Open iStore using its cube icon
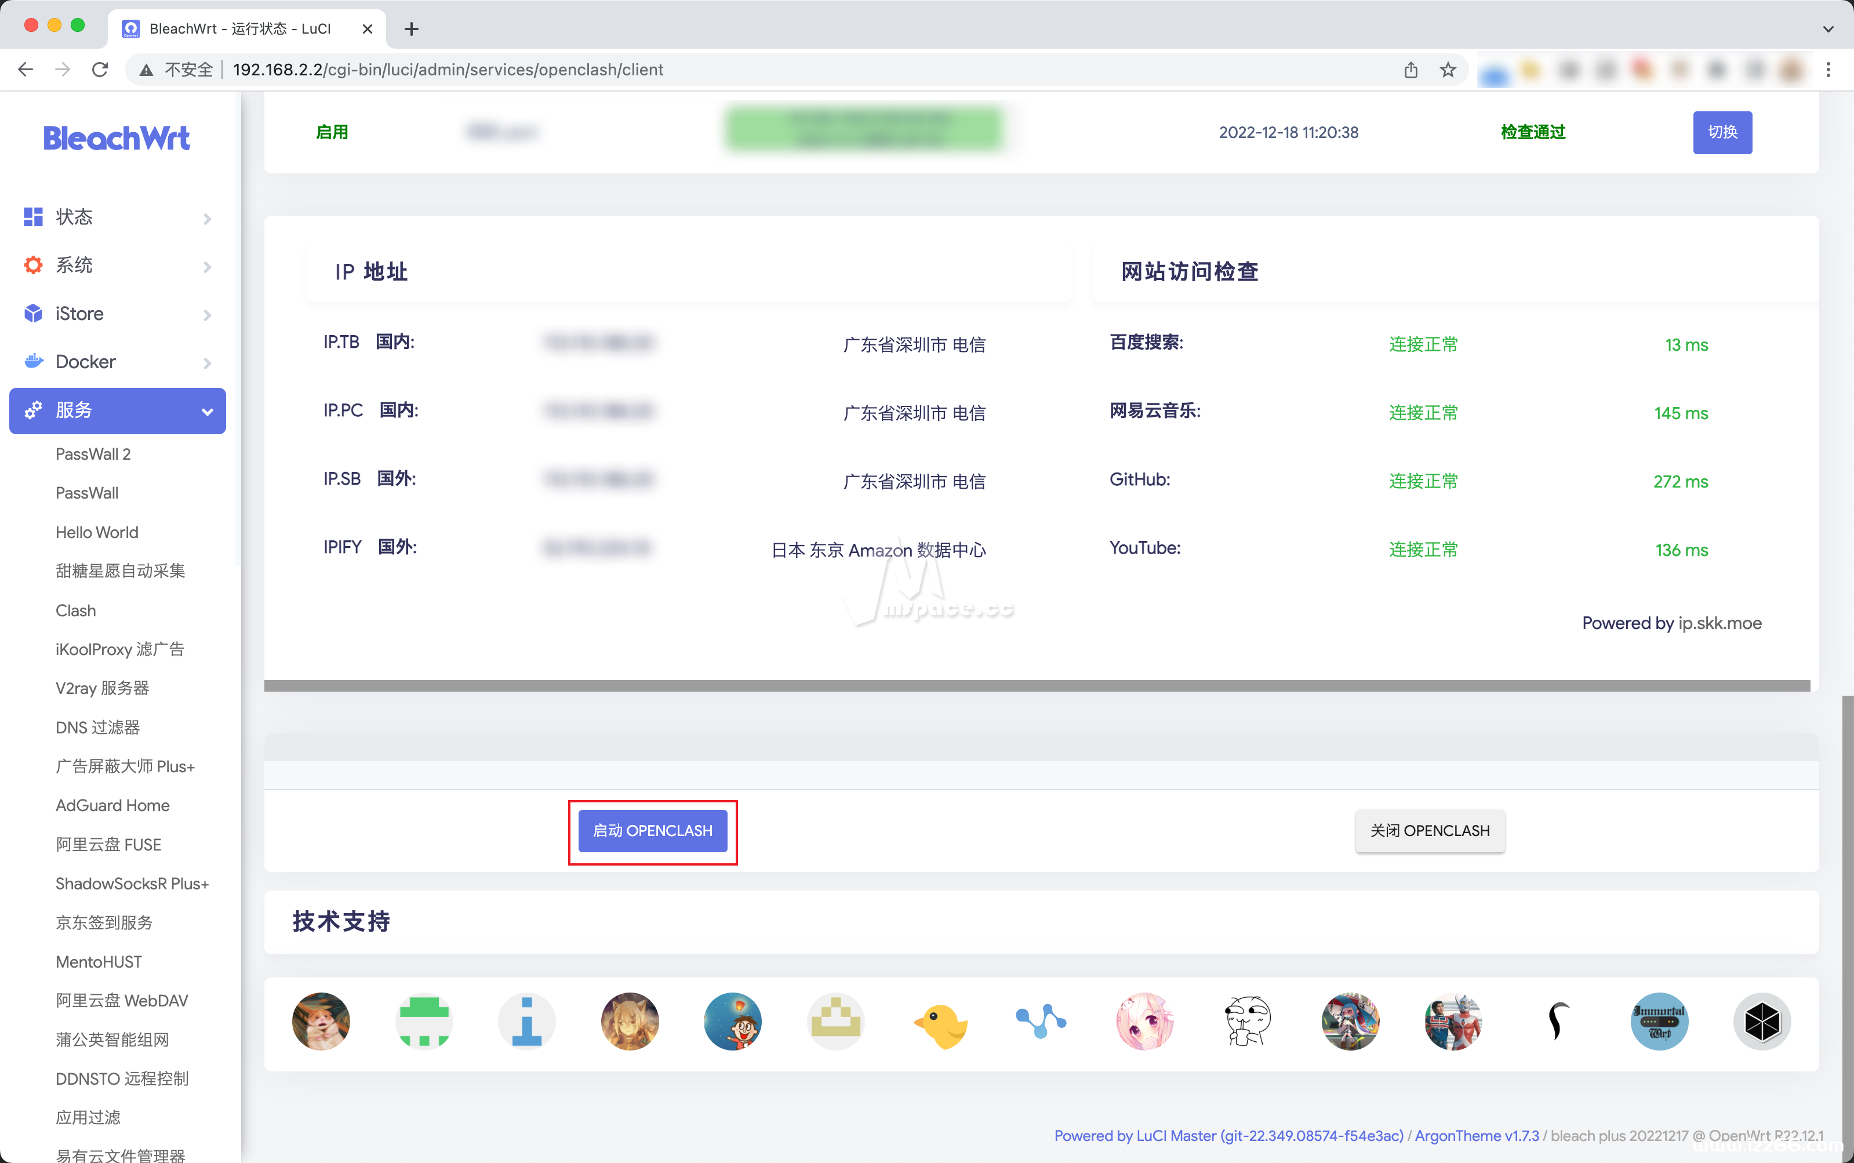The width and height of the screenshot is (1854, 1163). [x=32, y=313]
